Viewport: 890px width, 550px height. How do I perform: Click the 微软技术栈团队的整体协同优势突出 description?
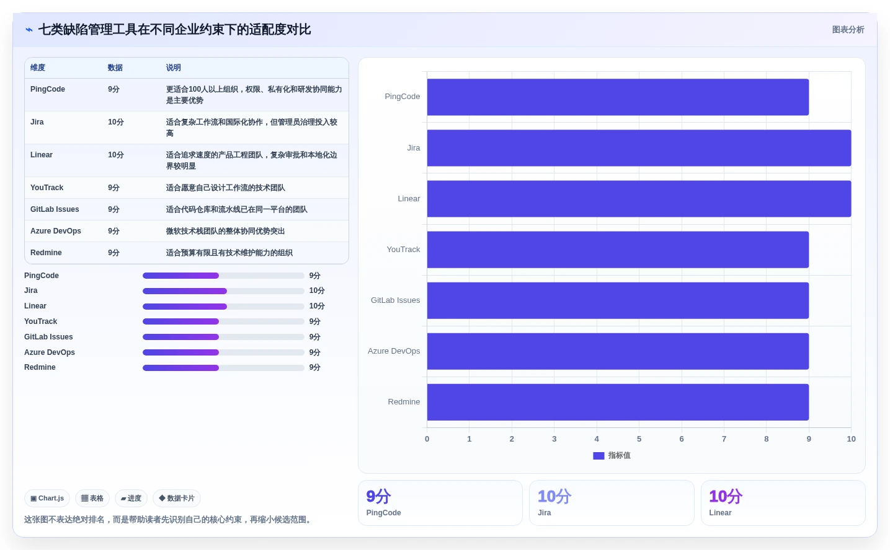point(226,231)
